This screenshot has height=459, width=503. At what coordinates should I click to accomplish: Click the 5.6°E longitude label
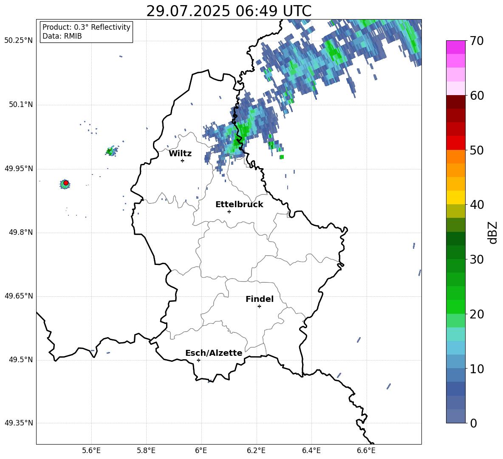(91, 451)
